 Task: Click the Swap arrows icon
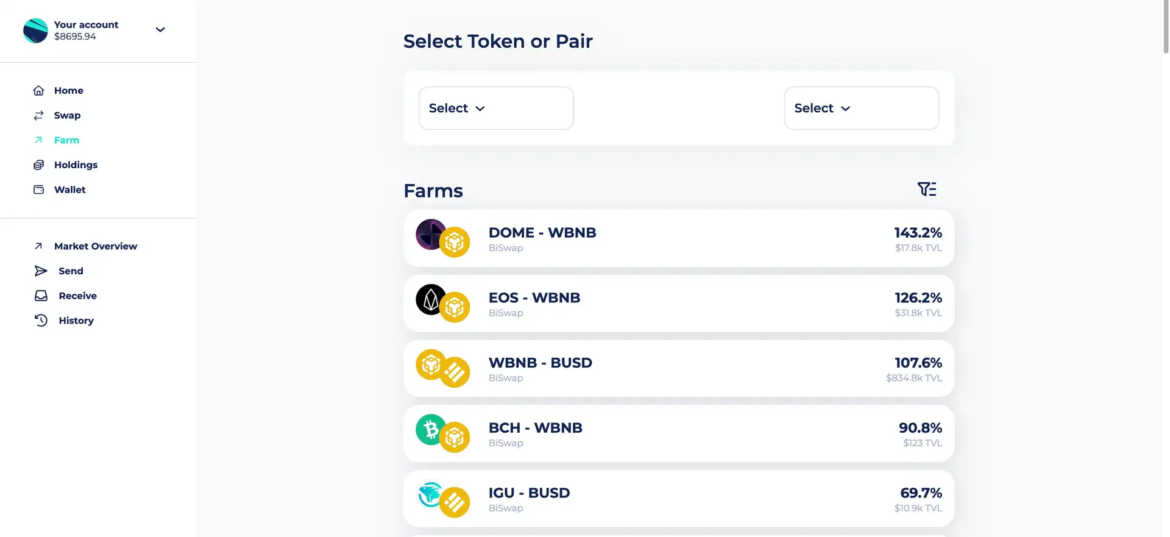(38, 116)
